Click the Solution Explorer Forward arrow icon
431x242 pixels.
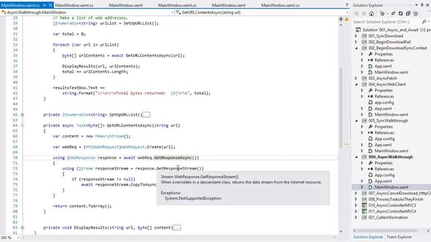(x=364, y=13)
